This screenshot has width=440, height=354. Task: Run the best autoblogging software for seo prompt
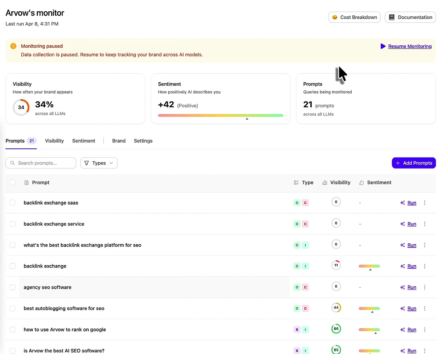412,309
